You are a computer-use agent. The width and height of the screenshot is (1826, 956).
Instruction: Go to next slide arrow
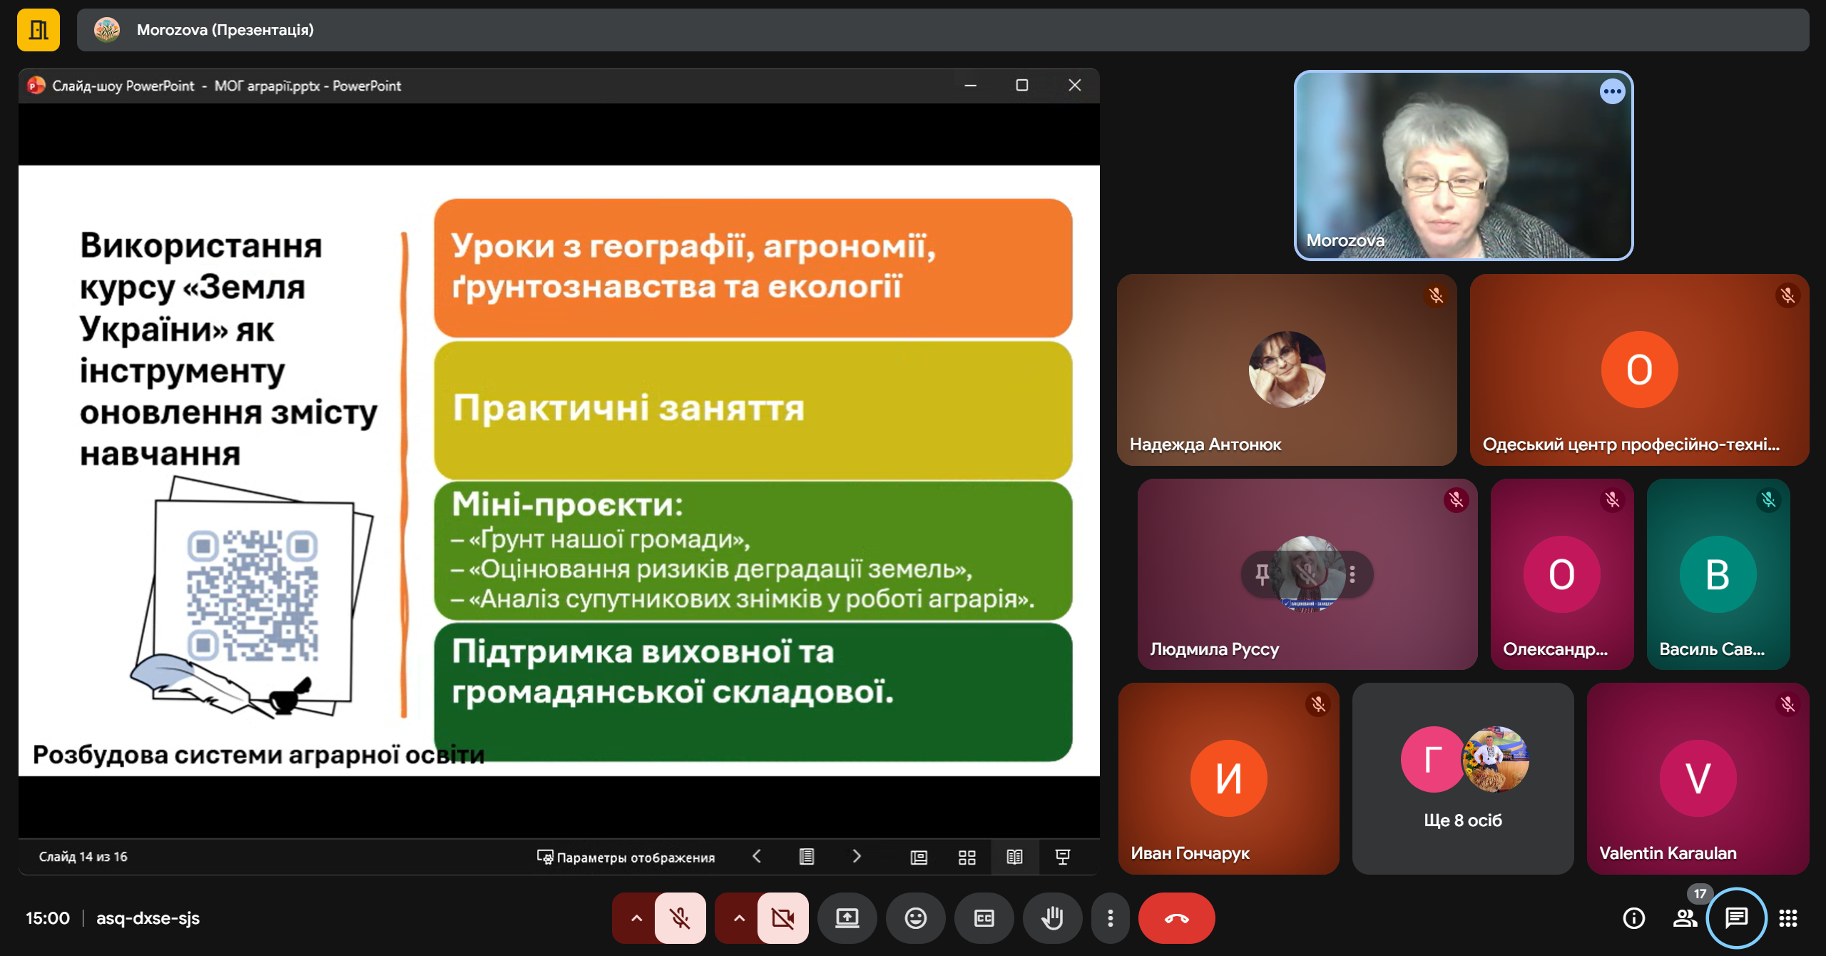857,856
